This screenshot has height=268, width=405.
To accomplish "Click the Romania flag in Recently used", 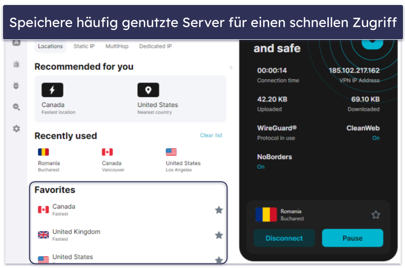I will click(x=43, y=152).
